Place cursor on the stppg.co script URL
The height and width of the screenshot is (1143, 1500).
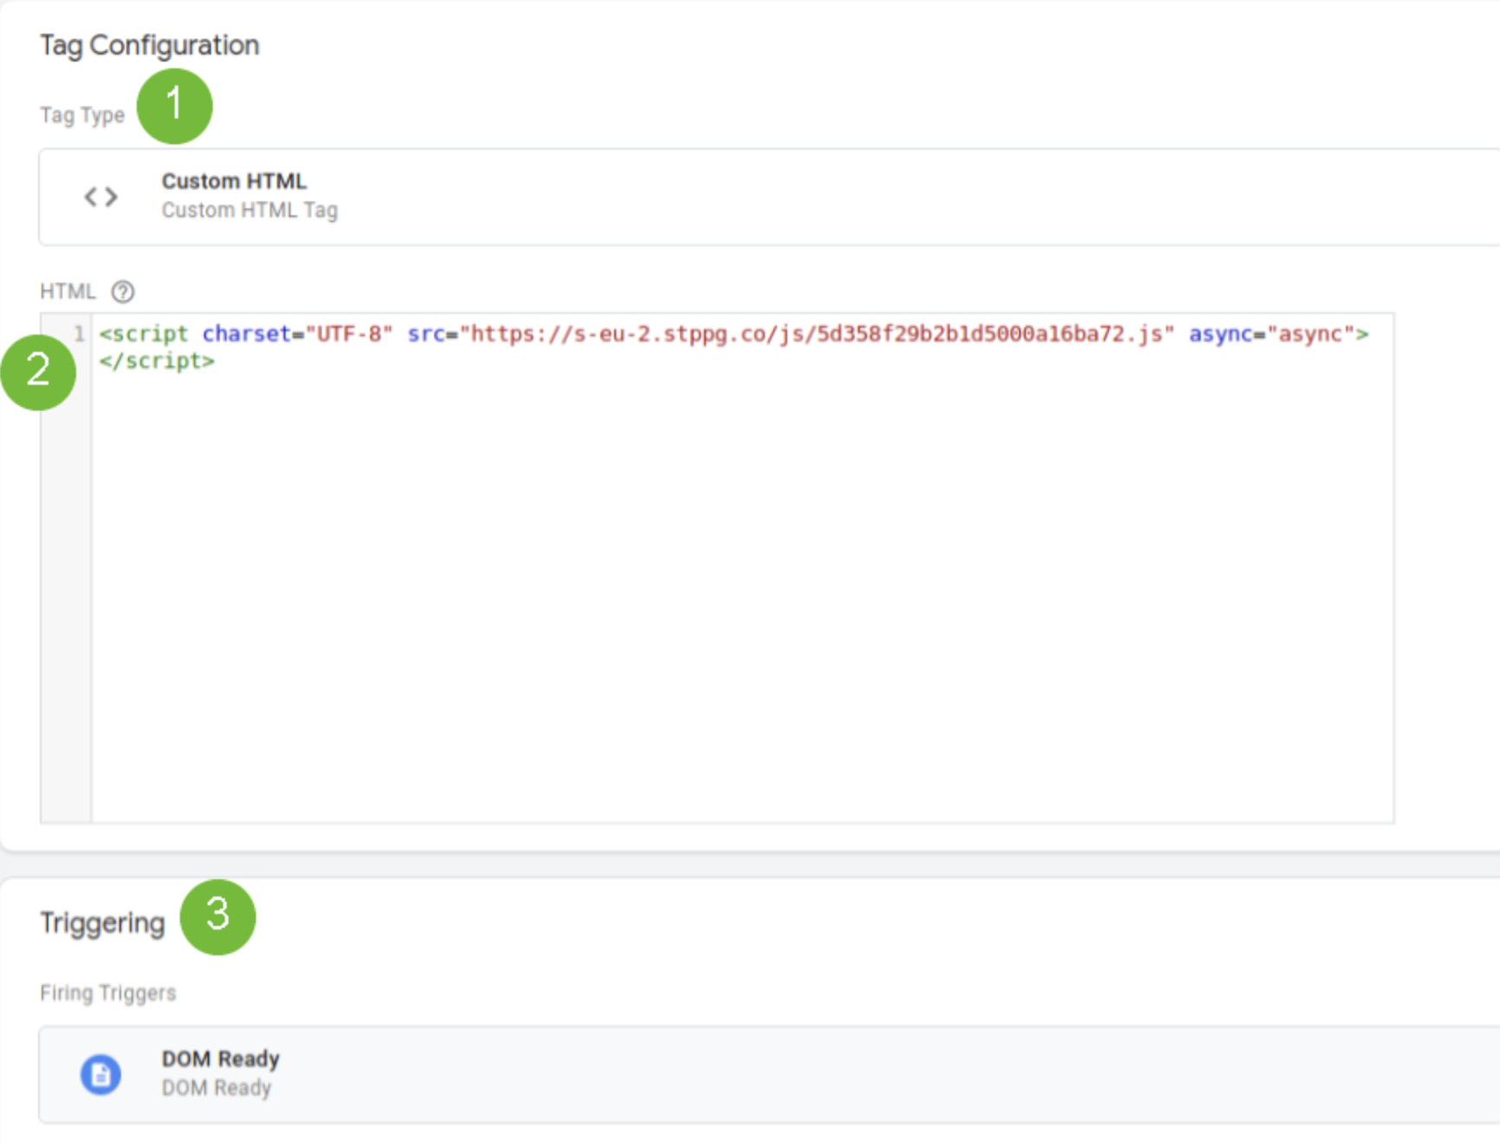coord(817,334)
